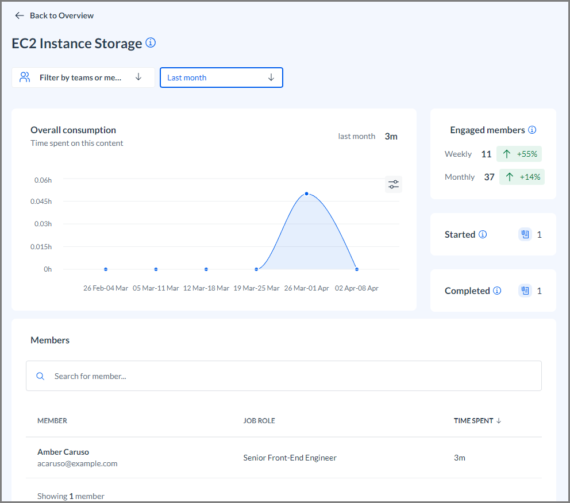Click Engaged members info icon

[532, 130]
